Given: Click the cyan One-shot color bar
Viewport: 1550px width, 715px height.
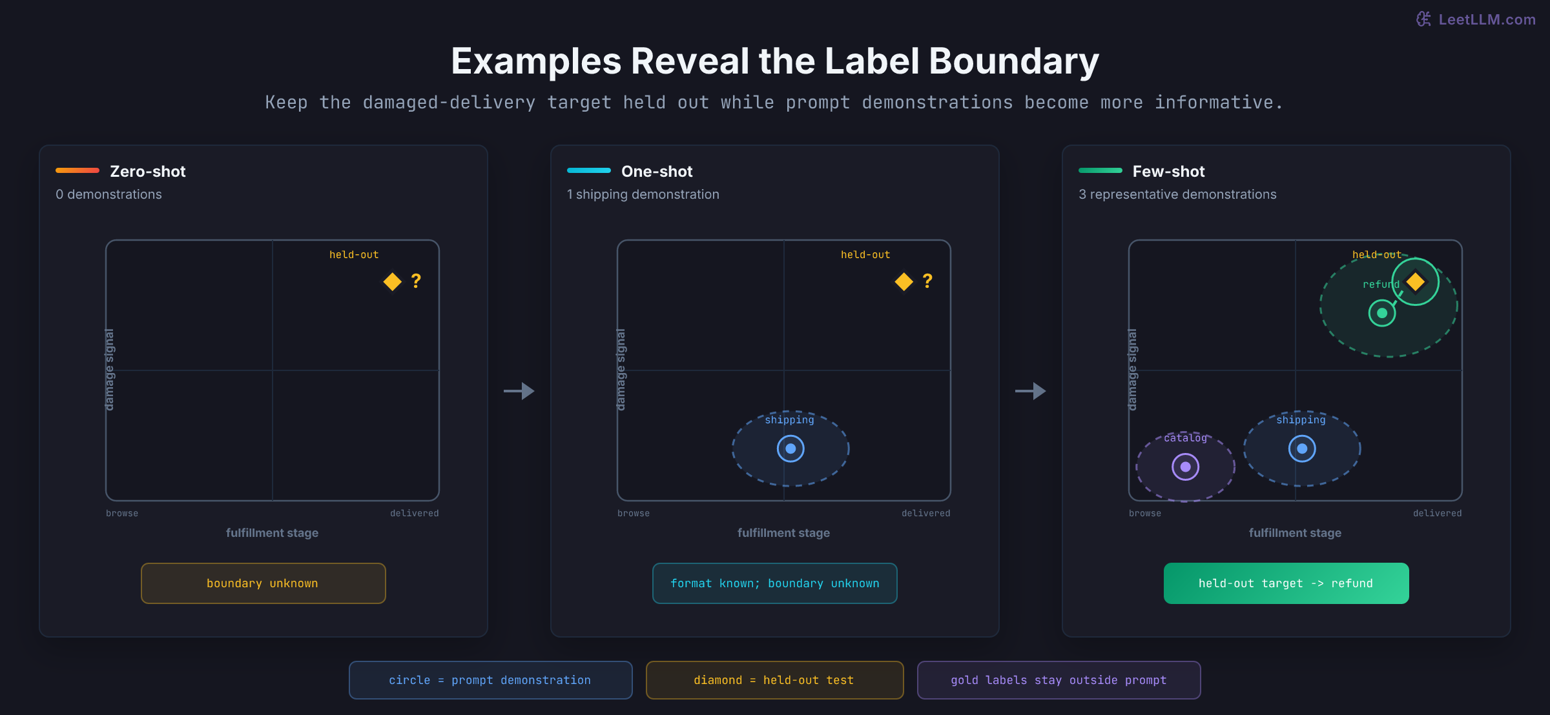Looking at the screenshot, I should [589, 170].
